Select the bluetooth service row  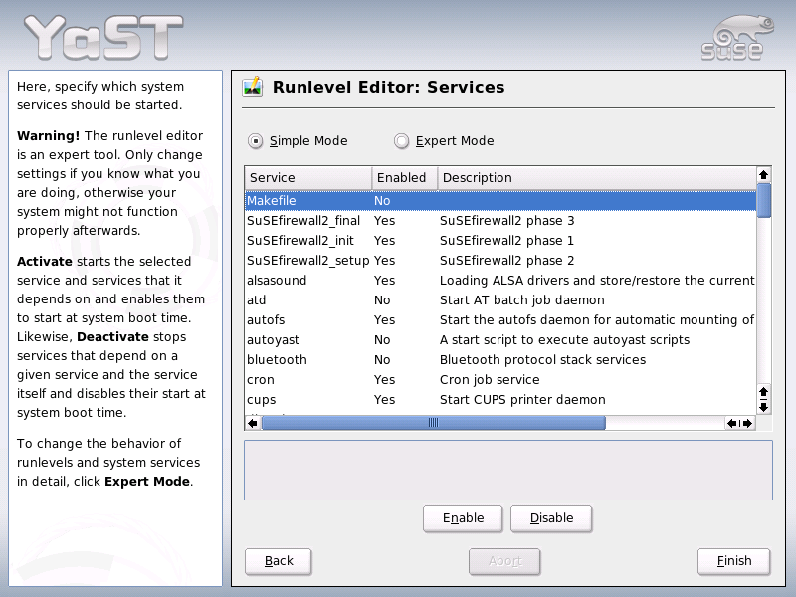click(x=500, y=359)
